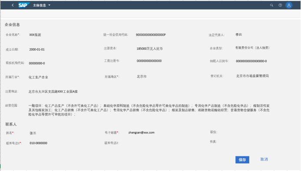This screenshot has height=171, width=301.
Task: Edit the 电子邮箱 value zhangsan@xxx.com
Action: 141,132
